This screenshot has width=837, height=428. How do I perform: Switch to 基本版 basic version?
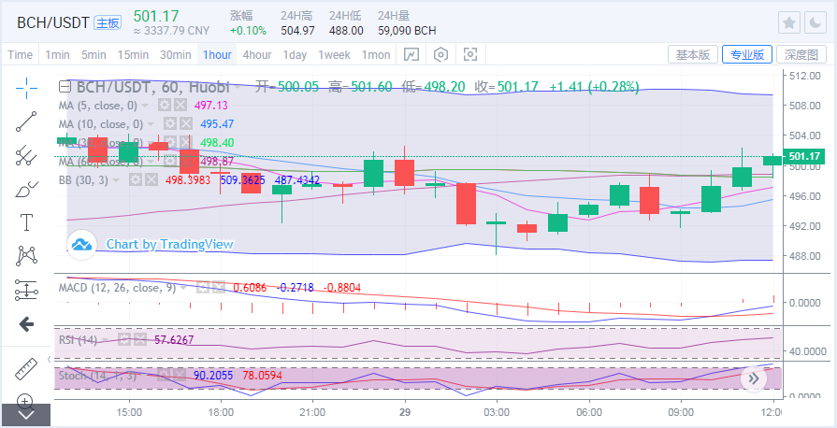pos(692,54)
